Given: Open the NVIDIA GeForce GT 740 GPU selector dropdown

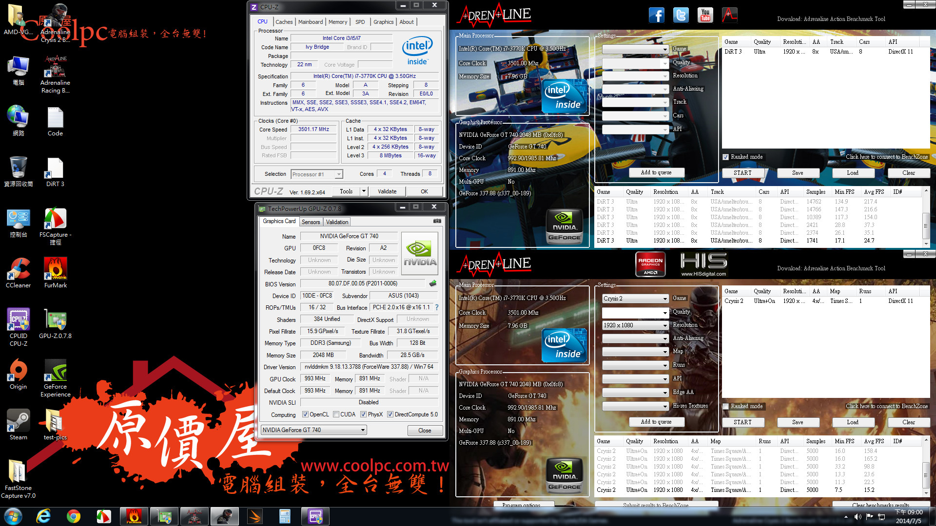Looking at the screenshot, I should click(314, 430).
